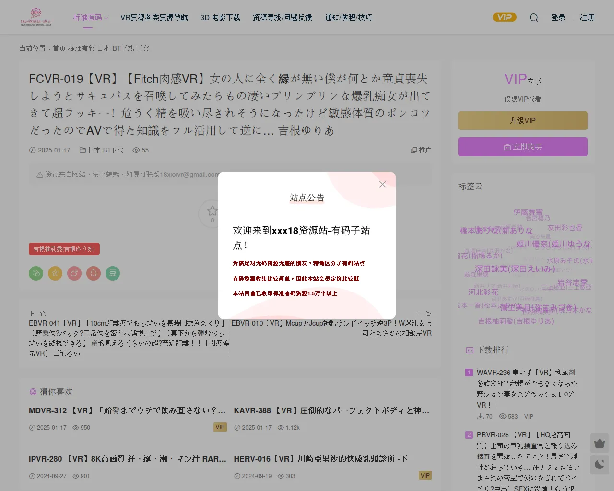Click the 登录 link
Screen dimensions: 614x491
tap(558, 18)
